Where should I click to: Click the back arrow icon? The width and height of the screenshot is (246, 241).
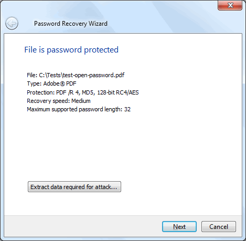pos(12,23)
